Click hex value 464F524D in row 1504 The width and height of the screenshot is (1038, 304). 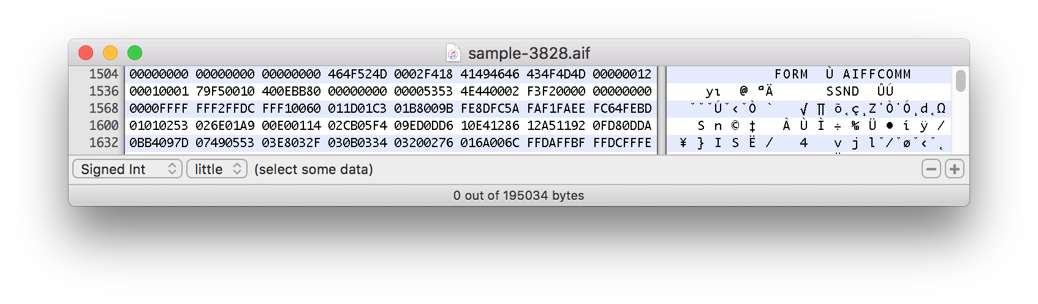click(x=357, y=74)
